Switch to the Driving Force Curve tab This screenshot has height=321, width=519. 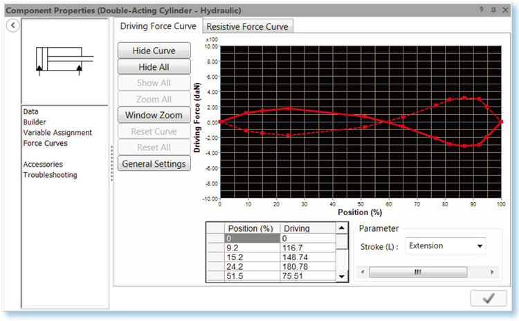pos(158,26)
